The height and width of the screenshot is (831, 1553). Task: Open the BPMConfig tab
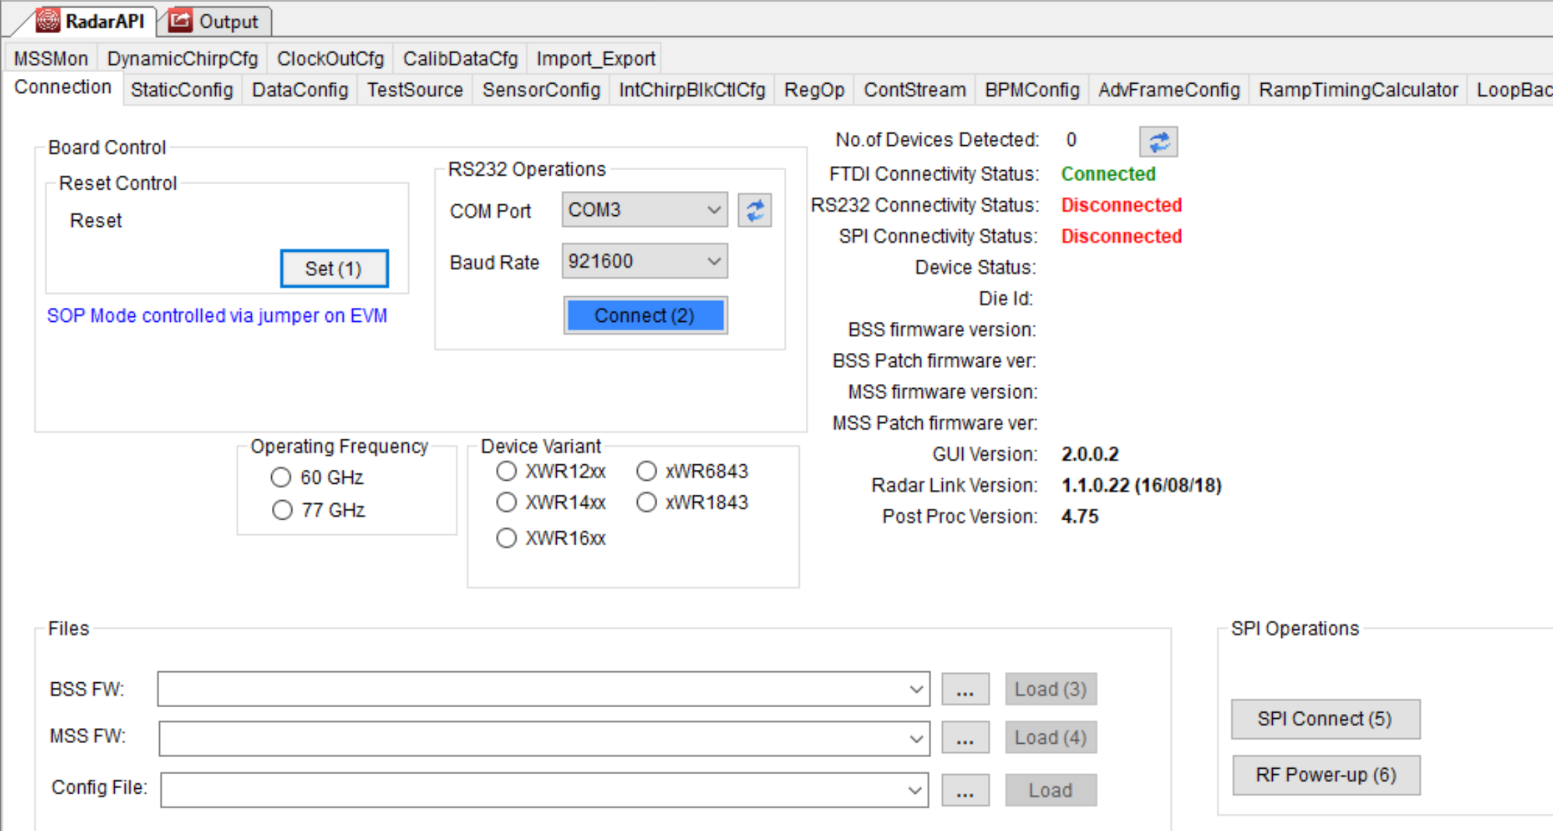pyautogui.click(x=1032, y=90)
